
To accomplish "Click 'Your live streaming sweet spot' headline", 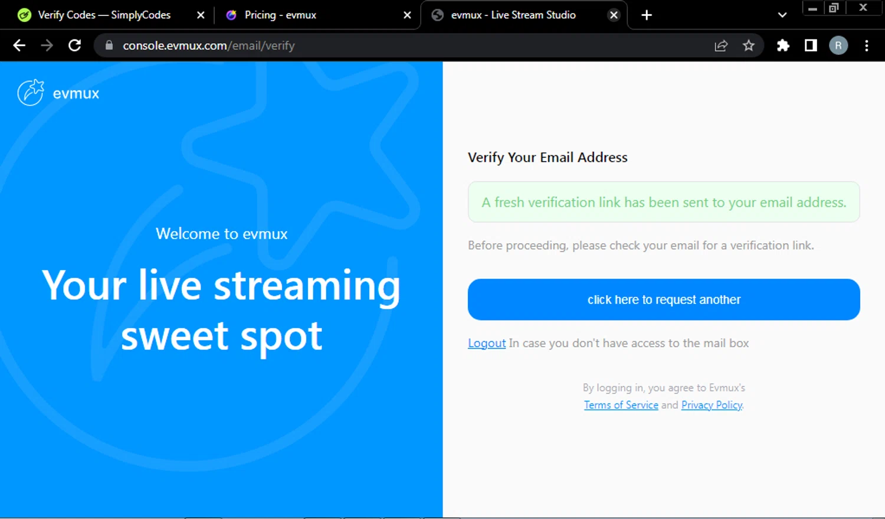I will tap(221, 310).
